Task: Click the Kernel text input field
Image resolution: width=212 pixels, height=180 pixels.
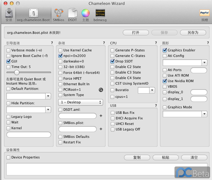Action: (x=29, y=134)
